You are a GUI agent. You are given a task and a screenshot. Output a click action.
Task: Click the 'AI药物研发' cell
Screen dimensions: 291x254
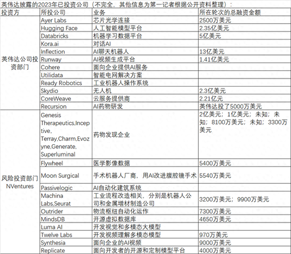coord(145,106)
